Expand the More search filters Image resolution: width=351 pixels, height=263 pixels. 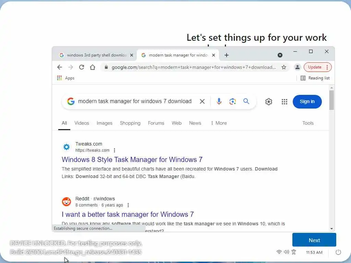click(219, 123)
